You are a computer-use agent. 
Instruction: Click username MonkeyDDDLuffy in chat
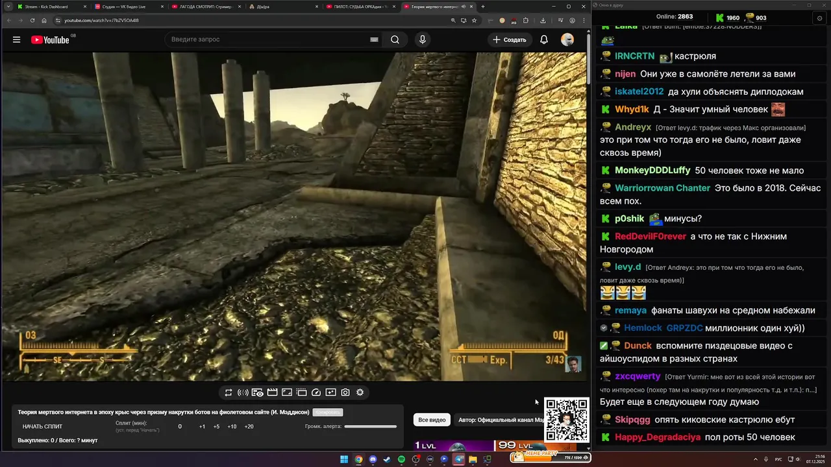(652, 171)
